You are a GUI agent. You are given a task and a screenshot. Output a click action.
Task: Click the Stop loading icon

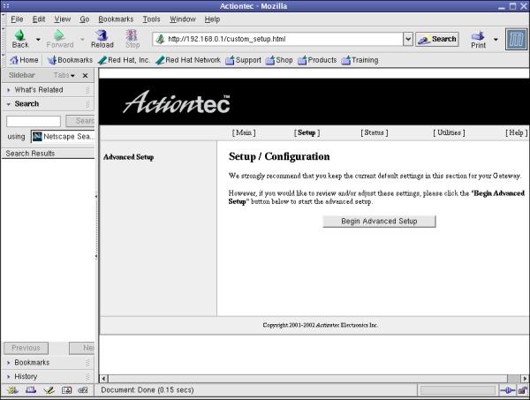tap(132, 35)
